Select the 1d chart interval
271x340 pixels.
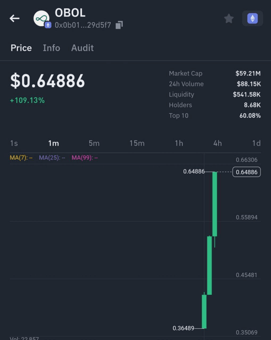pos(256,143)
